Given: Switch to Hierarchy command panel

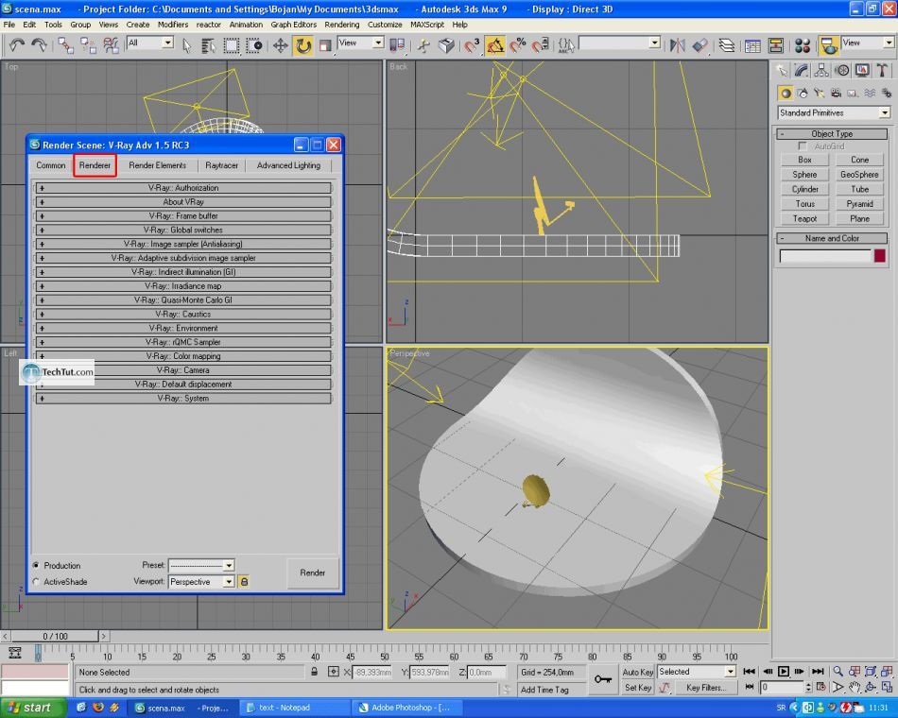Looking at the screenshot, I should click(821, 71).
